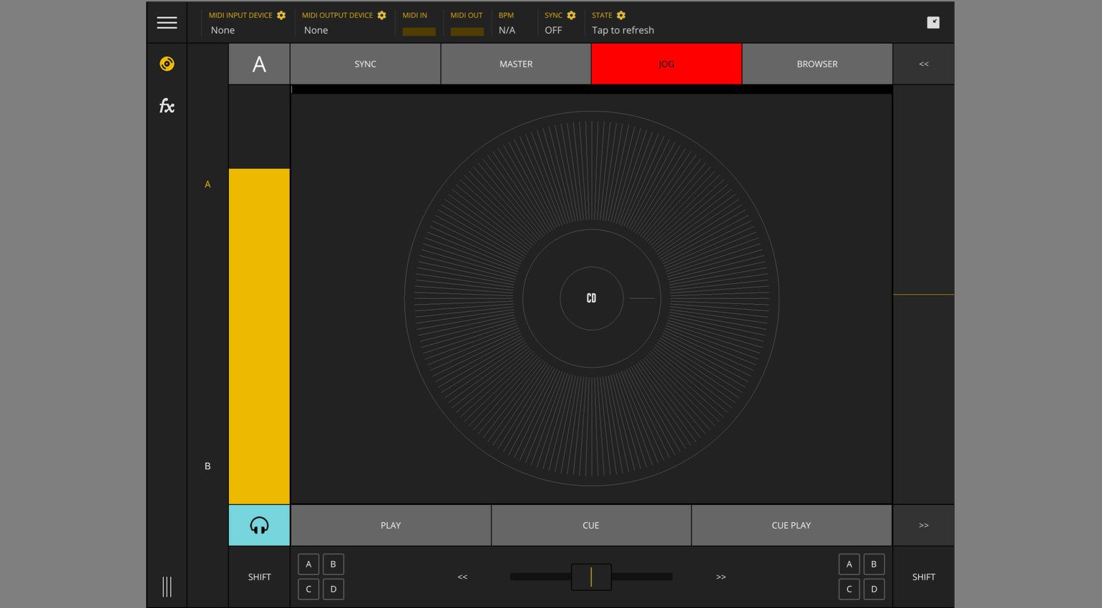Viewport: 1102px width, 608px height.
Task: Select the JOG tab
Action: [x=666, y=64]
